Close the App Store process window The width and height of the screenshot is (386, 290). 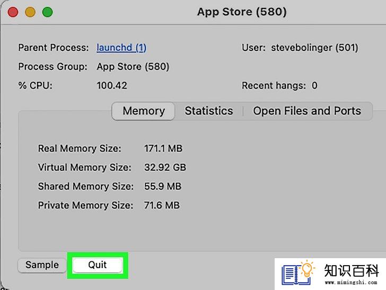pyautogui.click(x=13, y=12)
